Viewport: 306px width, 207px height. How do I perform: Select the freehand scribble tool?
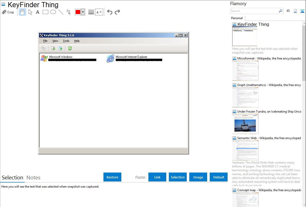[68, 12]
